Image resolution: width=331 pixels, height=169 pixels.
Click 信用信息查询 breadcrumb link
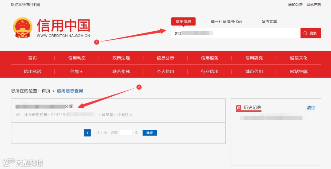point(70,91)
